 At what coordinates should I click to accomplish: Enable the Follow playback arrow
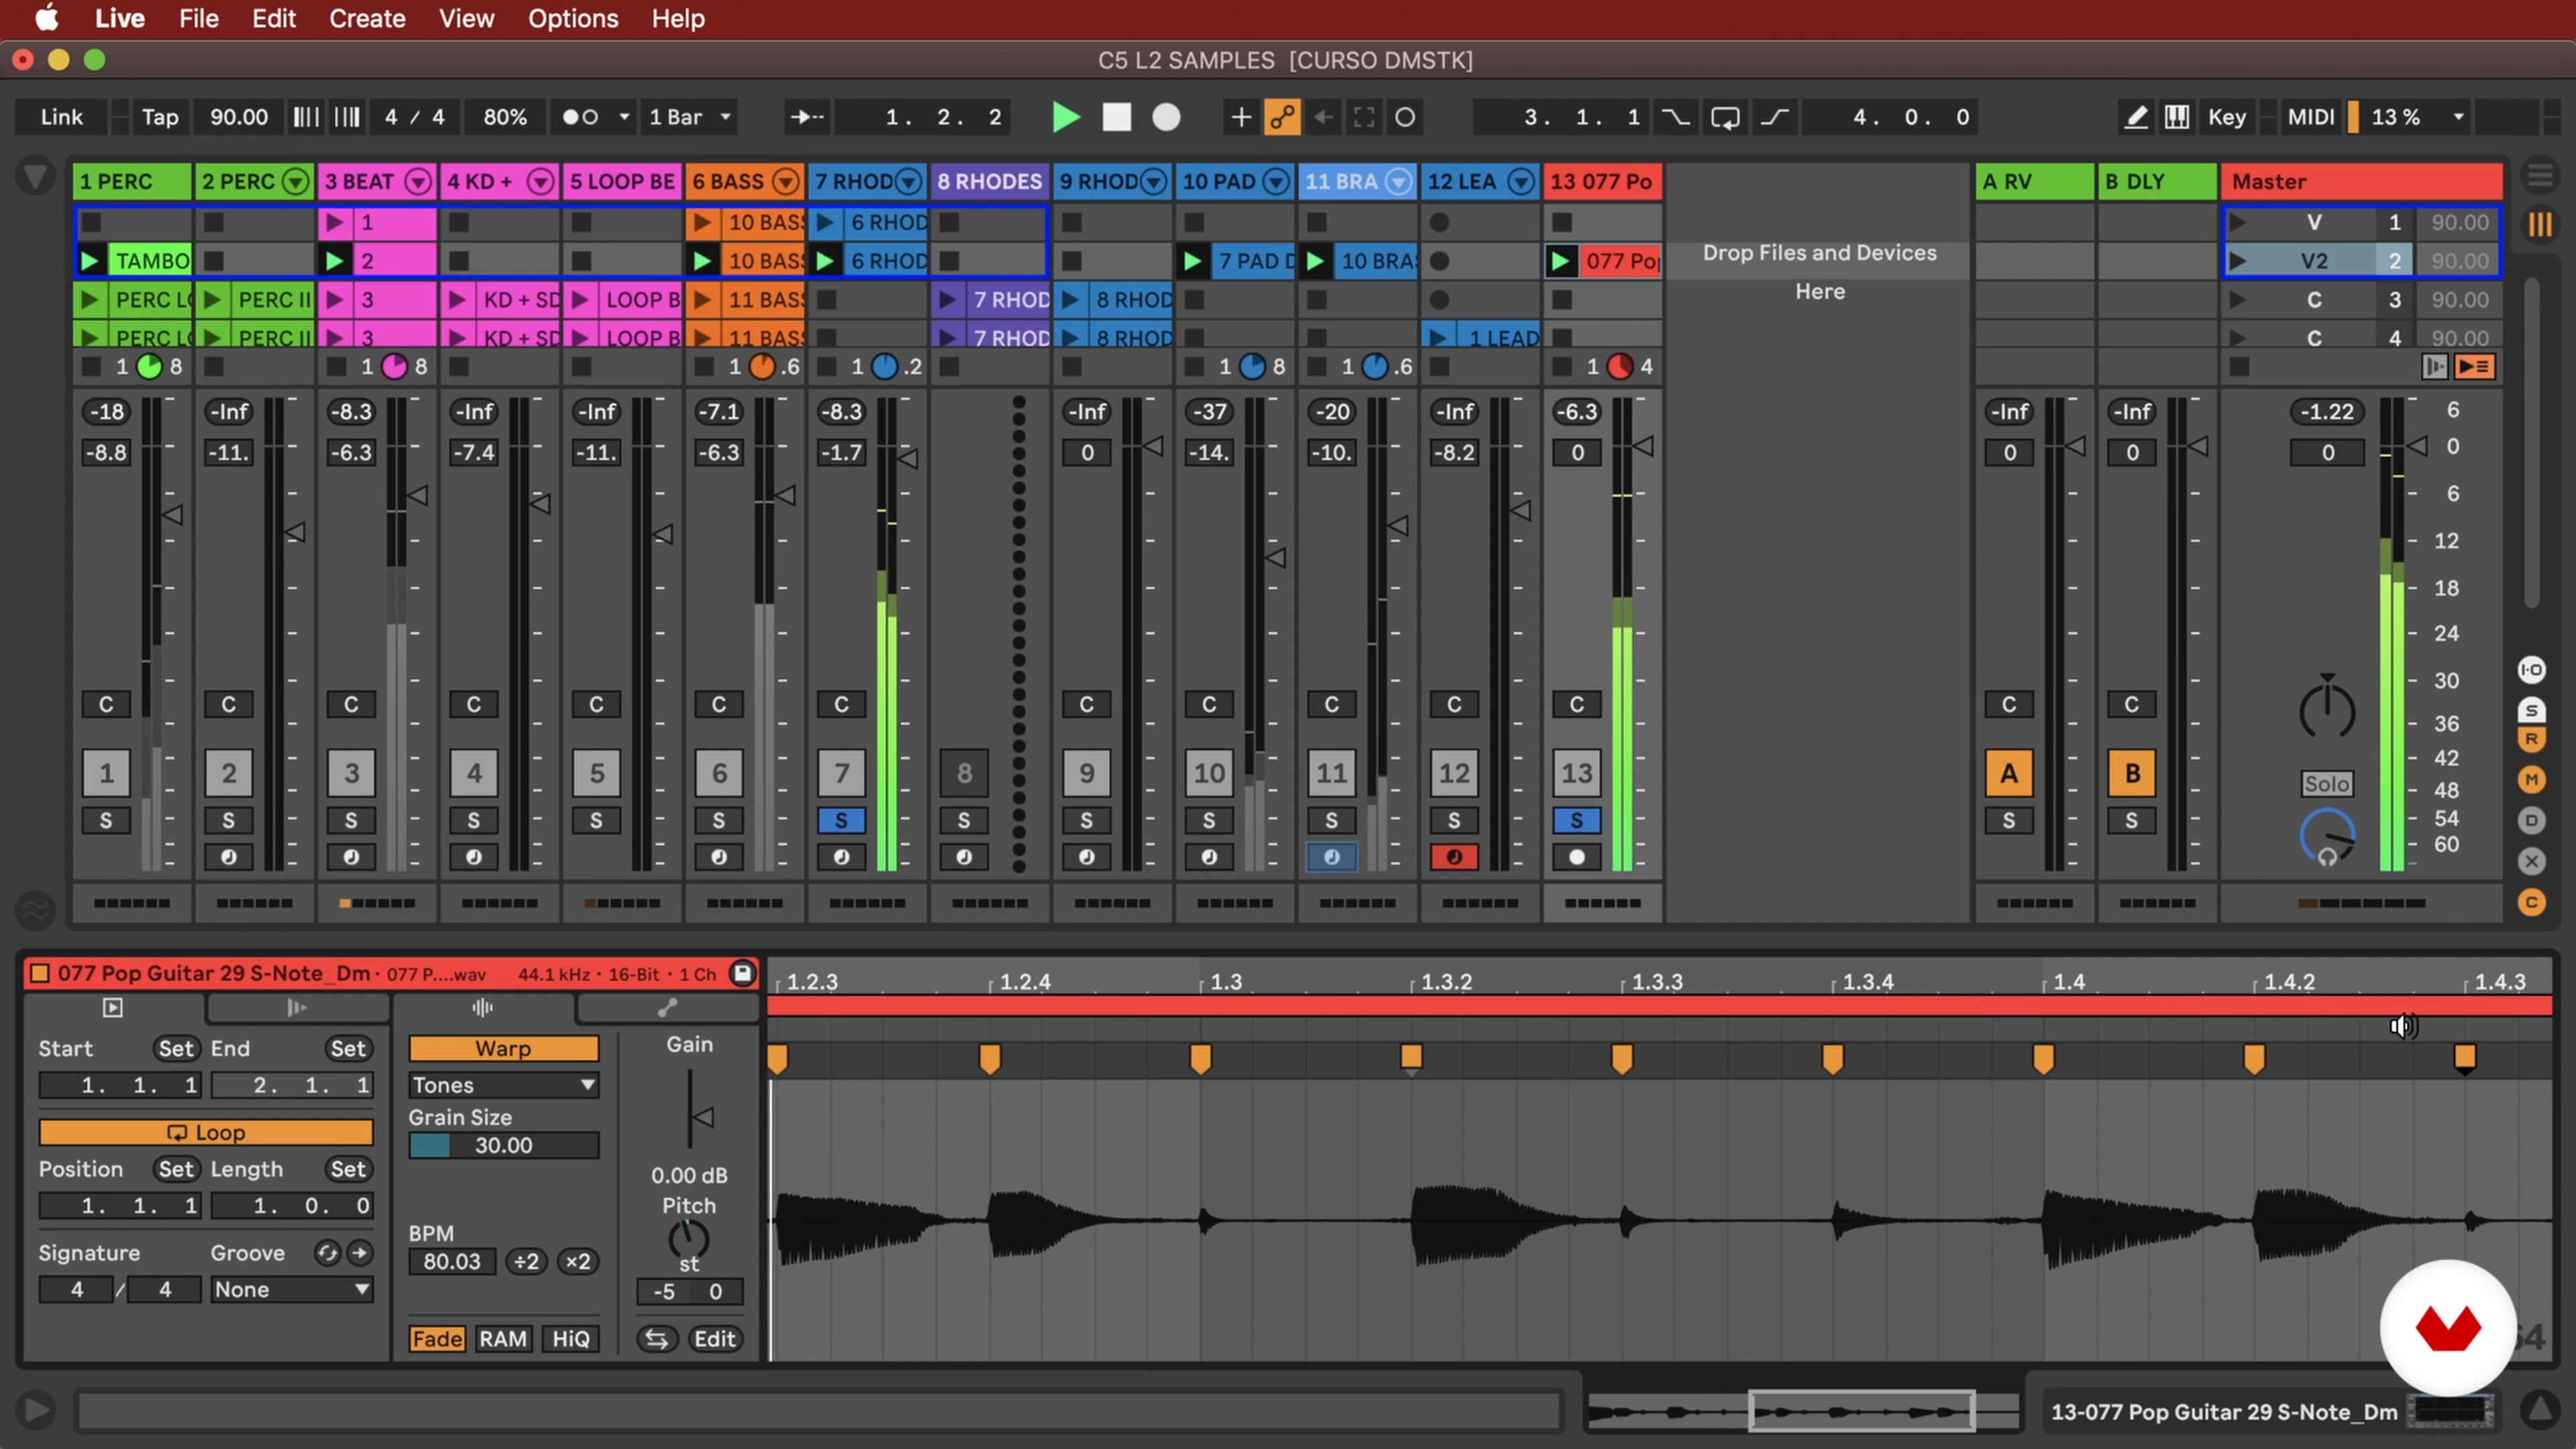806,117
